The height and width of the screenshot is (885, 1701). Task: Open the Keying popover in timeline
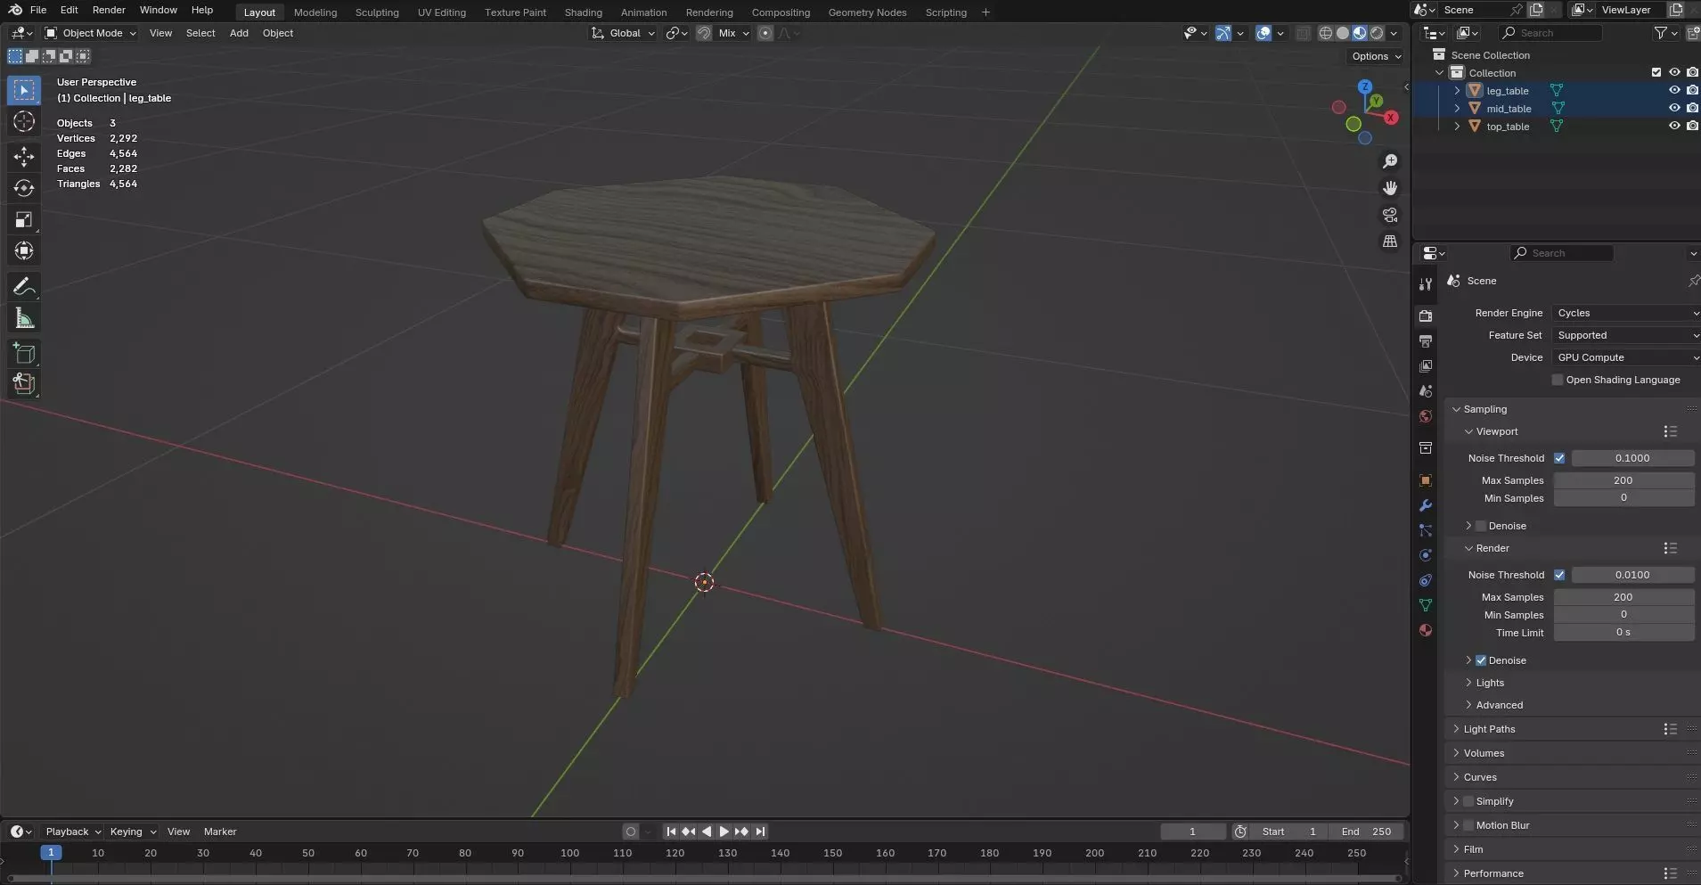click(133, 832)
